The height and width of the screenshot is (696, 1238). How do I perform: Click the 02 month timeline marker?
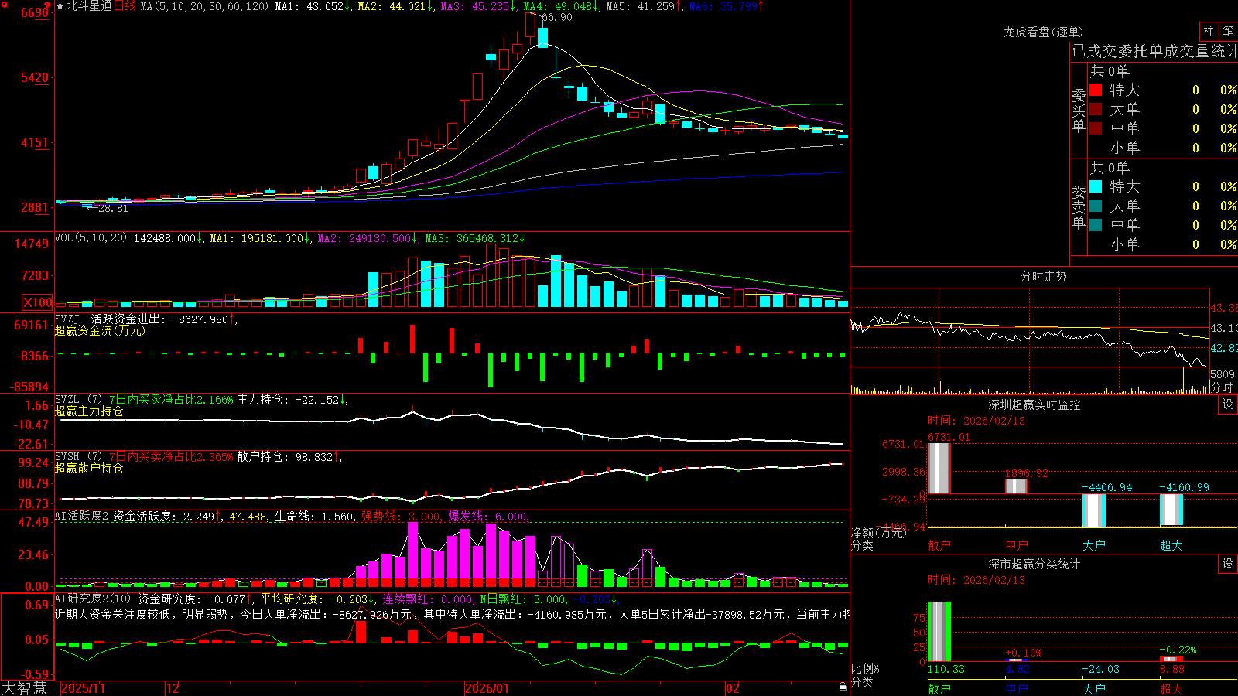point(733,688)
